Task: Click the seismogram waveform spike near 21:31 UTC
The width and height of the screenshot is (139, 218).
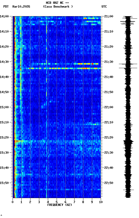Action: pos(128,64)
